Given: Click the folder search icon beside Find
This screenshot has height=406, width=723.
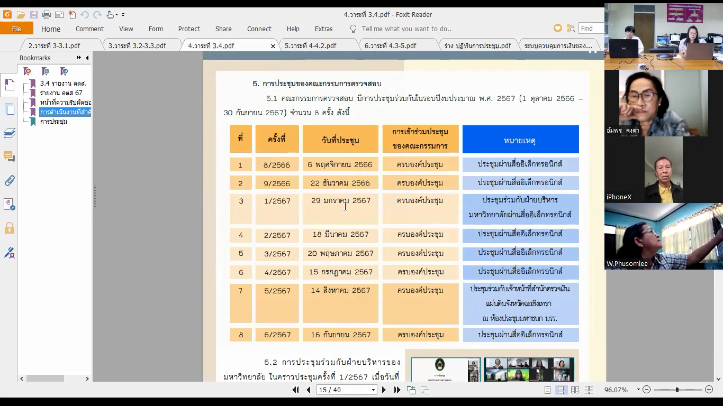Looking at the screenshot, I should [x=571, y=29].
